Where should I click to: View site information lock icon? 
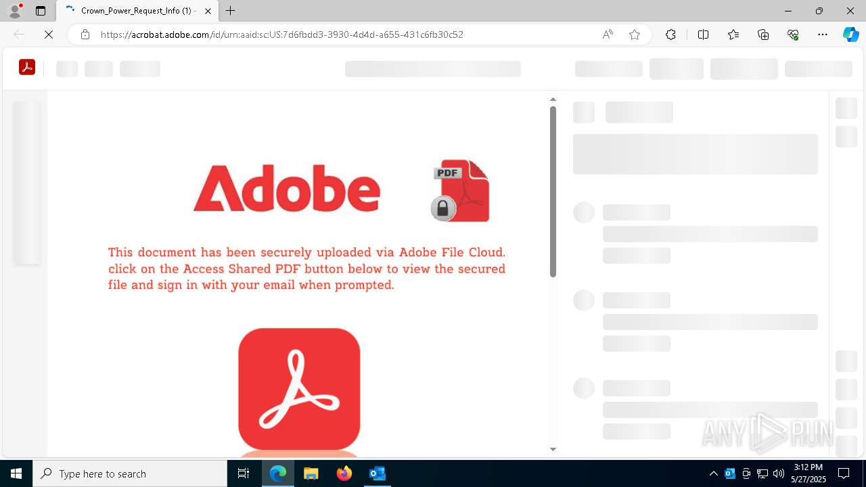85,34
